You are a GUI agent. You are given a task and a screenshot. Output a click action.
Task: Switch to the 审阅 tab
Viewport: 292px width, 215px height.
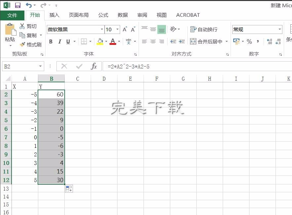click(x=142, y=15)
